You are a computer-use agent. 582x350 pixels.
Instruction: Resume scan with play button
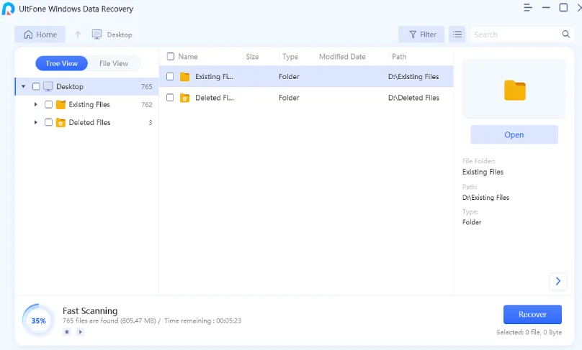(x=80, y=332)
